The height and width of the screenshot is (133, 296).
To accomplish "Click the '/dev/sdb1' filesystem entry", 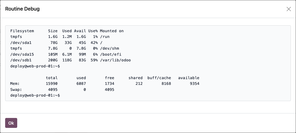I will [21, 60].
